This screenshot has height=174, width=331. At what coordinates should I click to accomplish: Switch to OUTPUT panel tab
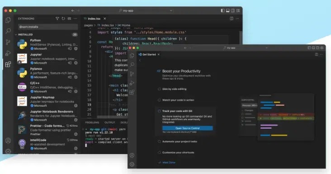110,122
